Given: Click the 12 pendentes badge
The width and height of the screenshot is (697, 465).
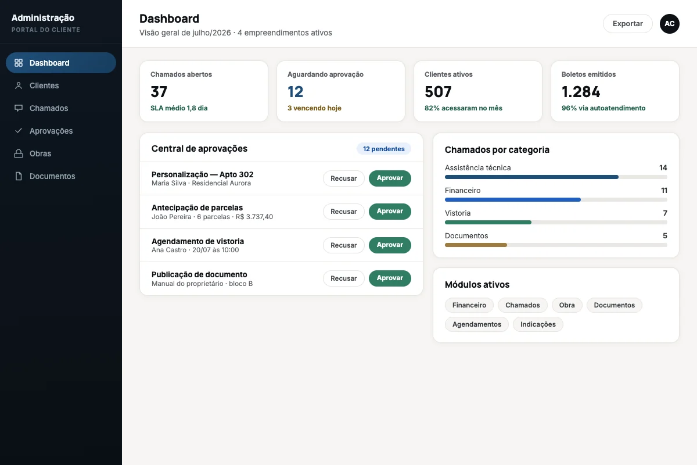Looking at the screenshot, I should (x=384, y=149).
